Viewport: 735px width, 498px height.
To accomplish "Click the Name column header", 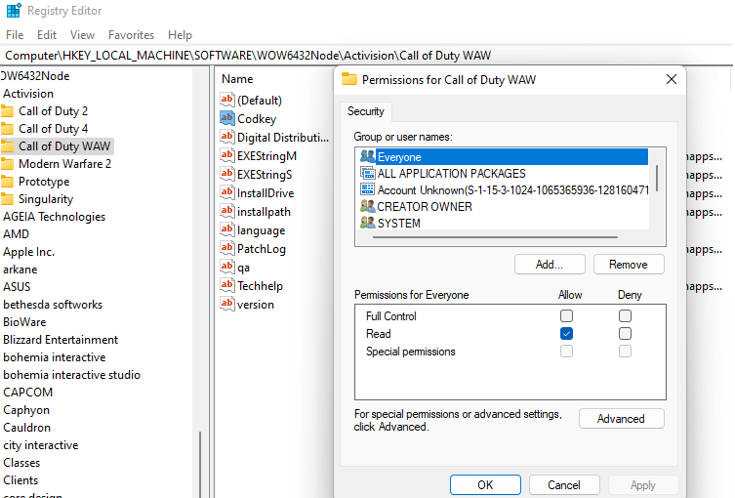I will tap(237, 79).
